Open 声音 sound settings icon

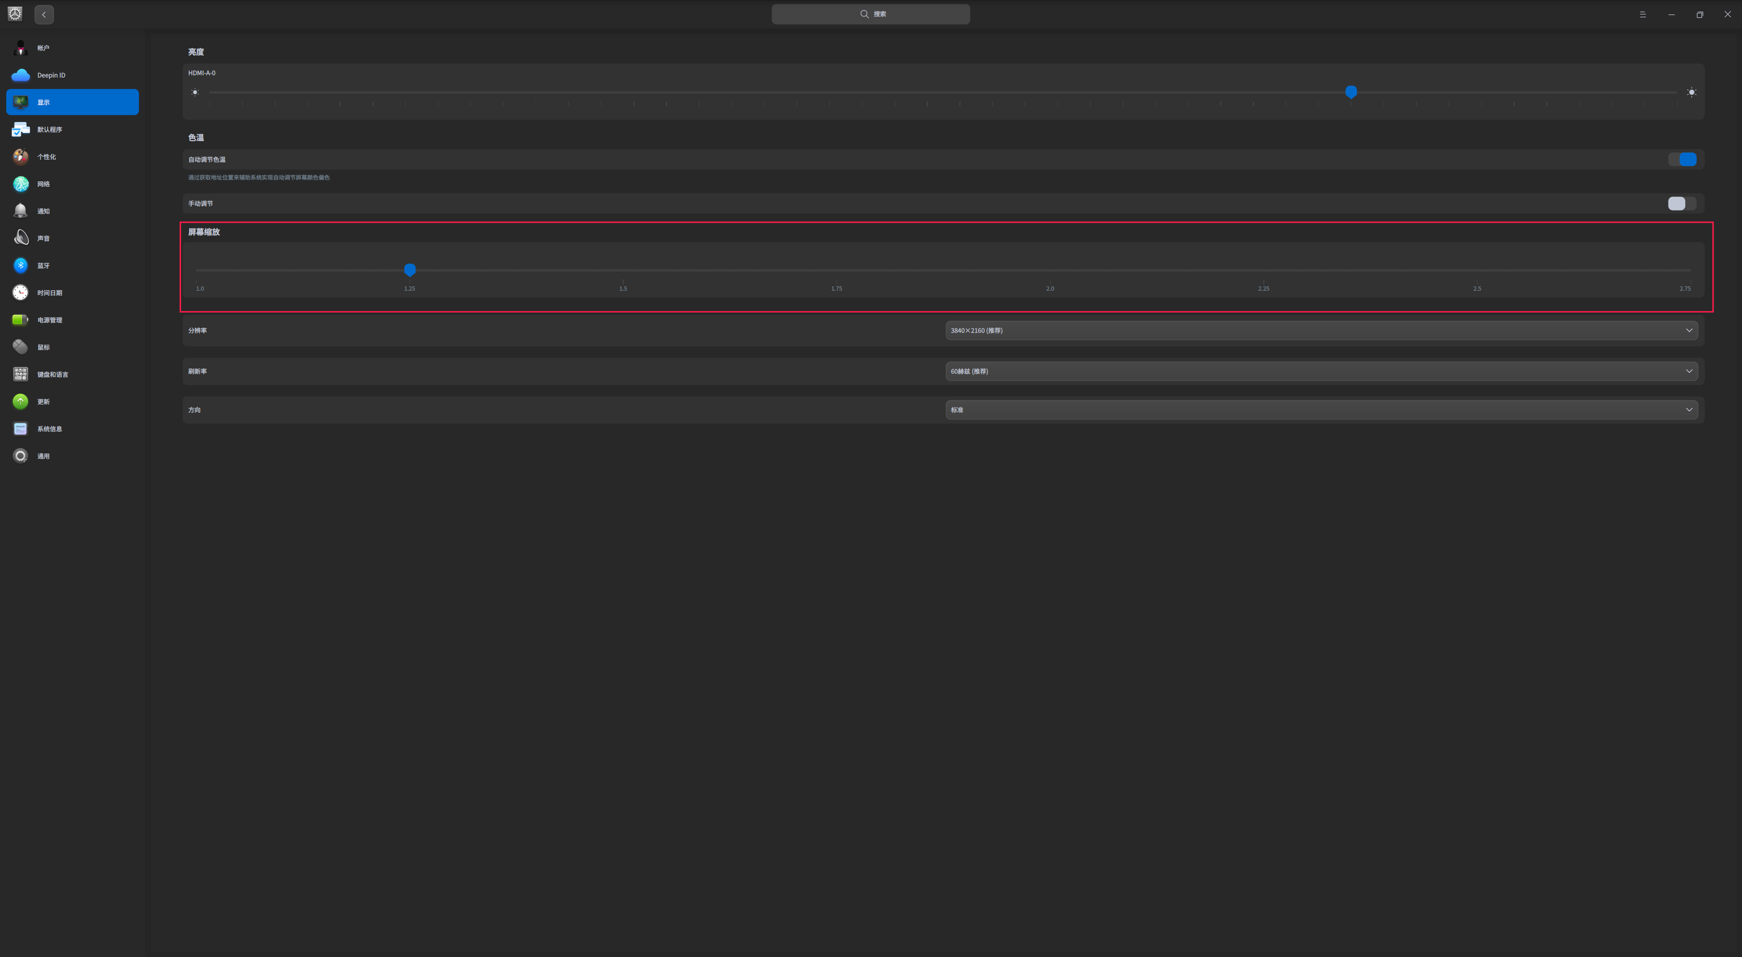20,238
